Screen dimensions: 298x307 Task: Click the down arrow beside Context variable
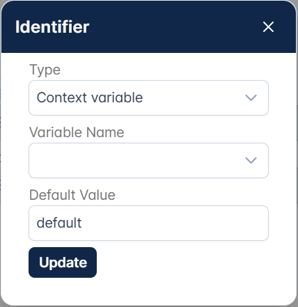251,97
